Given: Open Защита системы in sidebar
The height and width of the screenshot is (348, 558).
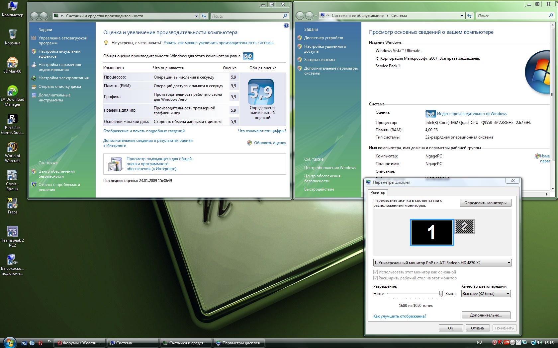Looking at the screenshot, I should (x=320, y=60).
